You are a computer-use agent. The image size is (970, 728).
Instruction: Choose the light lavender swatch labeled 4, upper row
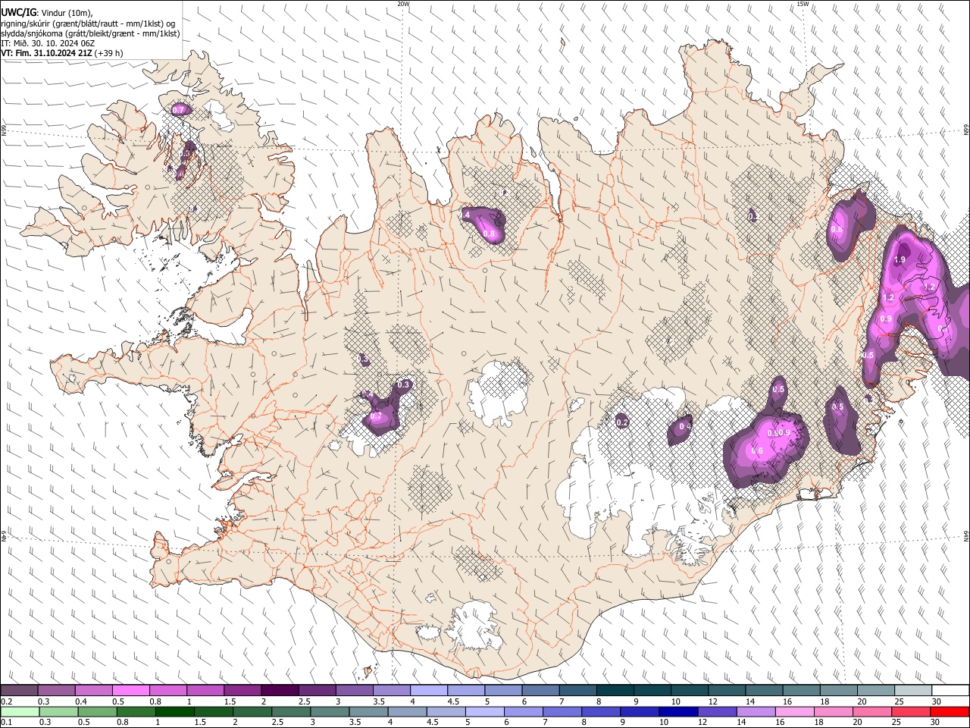point(427,690)
